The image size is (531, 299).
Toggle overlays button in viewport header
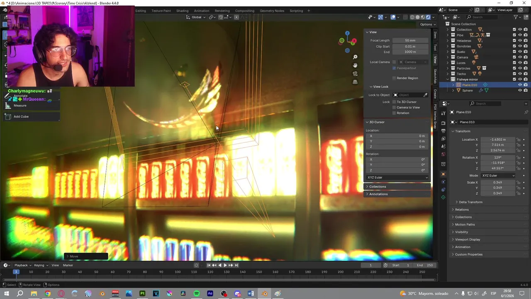[393, 17]
